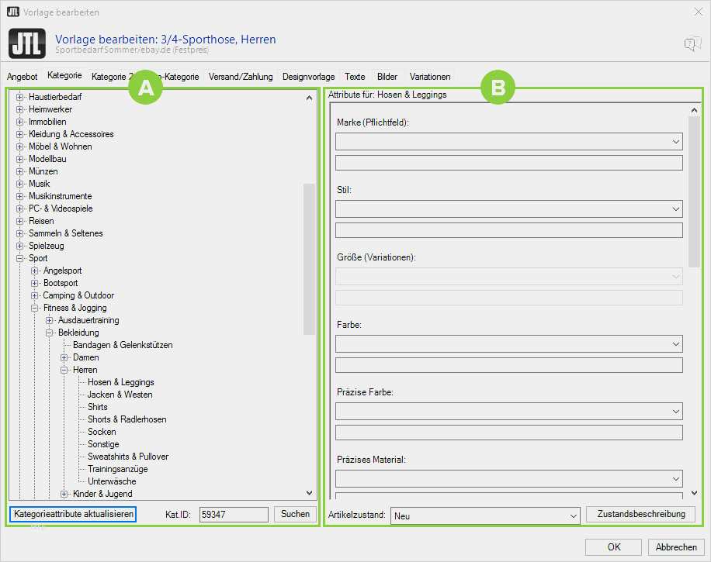Click into the Kat.ID input field
This screenshot has width=711, height=562.
[233, 514]
